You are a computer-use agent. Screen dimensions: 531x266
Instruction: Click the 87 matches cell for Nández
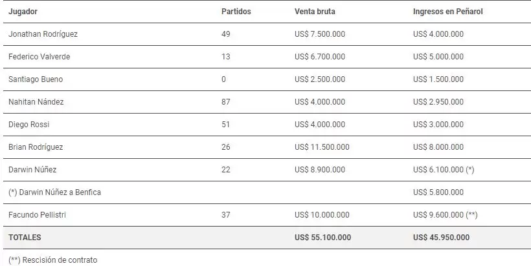pos(225,102)
